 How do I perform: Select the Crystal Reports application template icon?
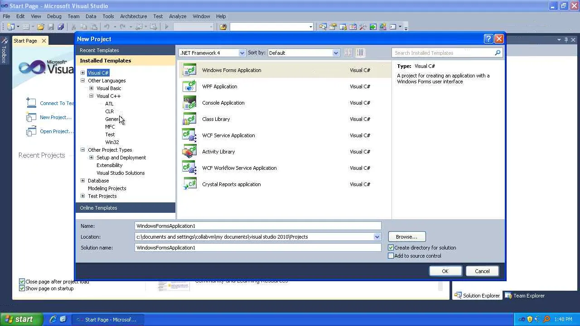pos(189,184)
